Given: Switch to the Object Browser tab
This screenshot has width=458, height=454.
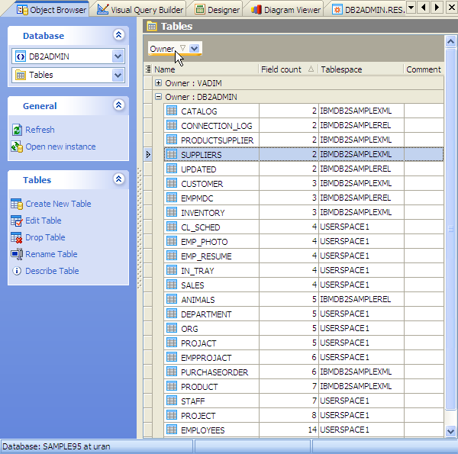Looking at the screenshot, I should point(51,10).
